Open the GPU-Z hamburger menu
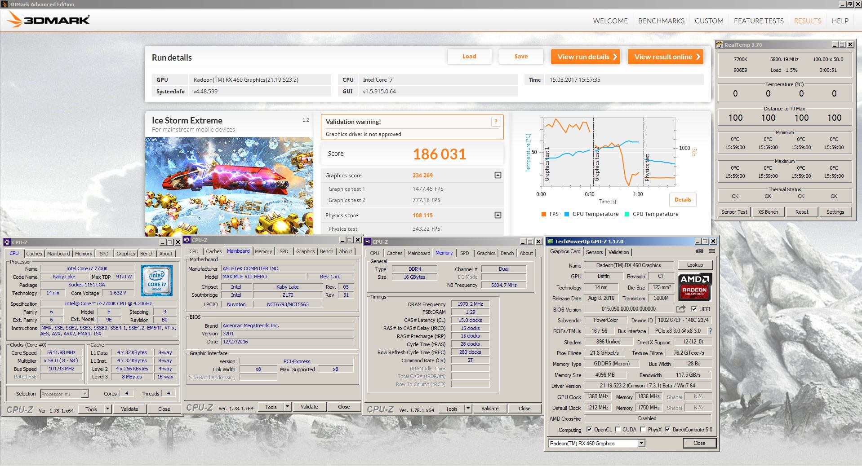Viewport: 862px width, 466px height. click(x=712, y=251)
